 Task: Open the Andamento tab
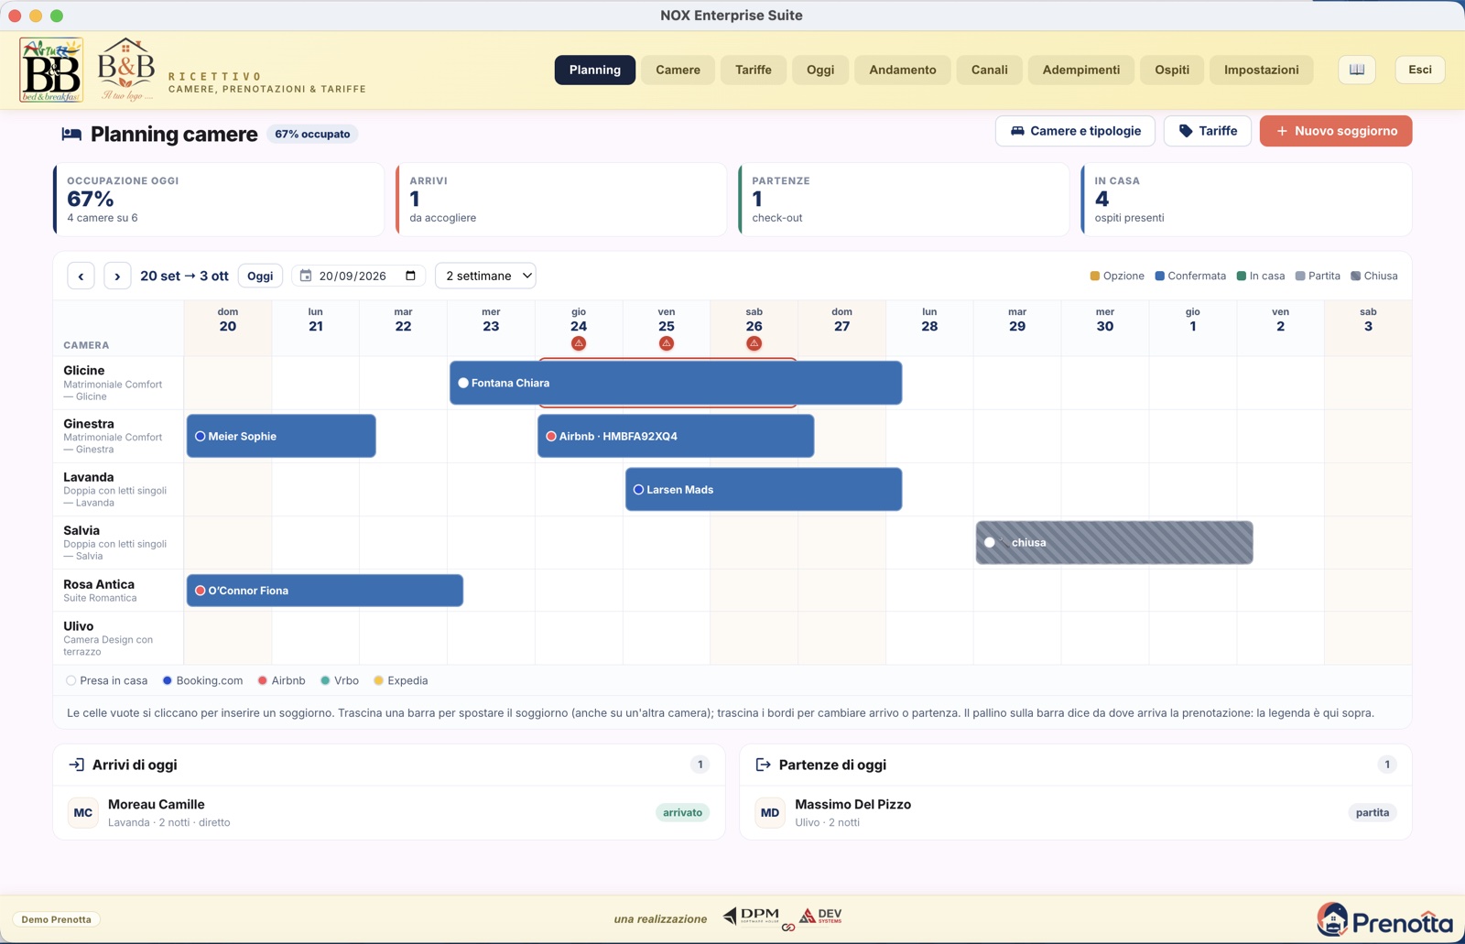tap(903, 70)
